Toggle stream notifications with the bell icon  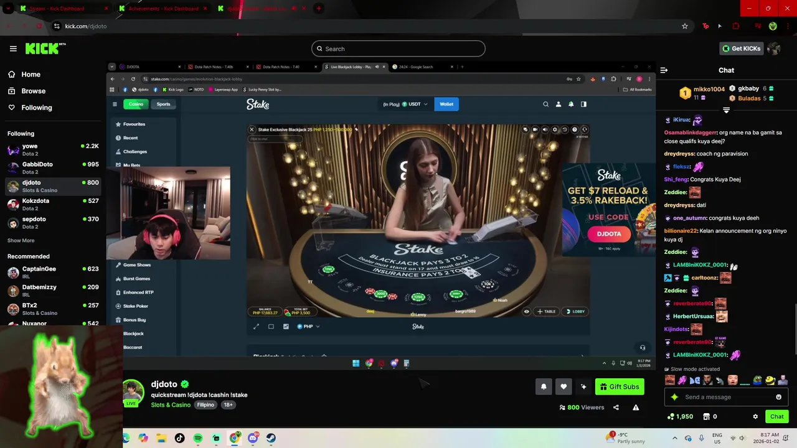pos(544,386)
